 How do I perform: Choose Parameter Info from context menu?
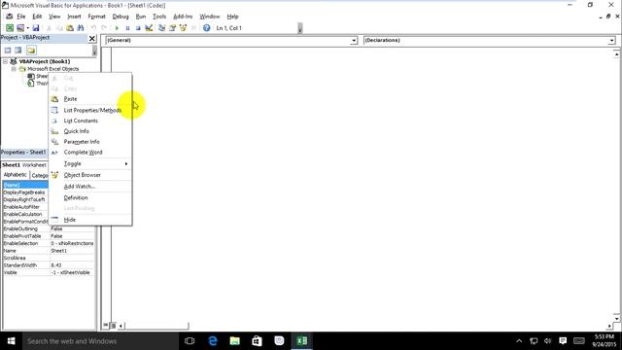(x=90, y=142)
